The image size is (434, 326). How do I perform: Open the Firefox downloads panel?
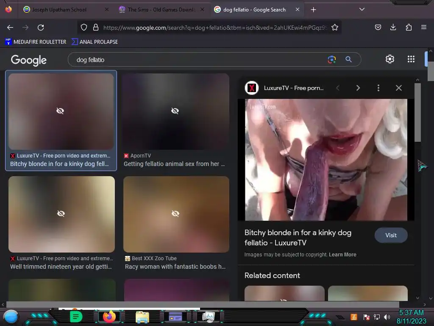coord(393,27)
